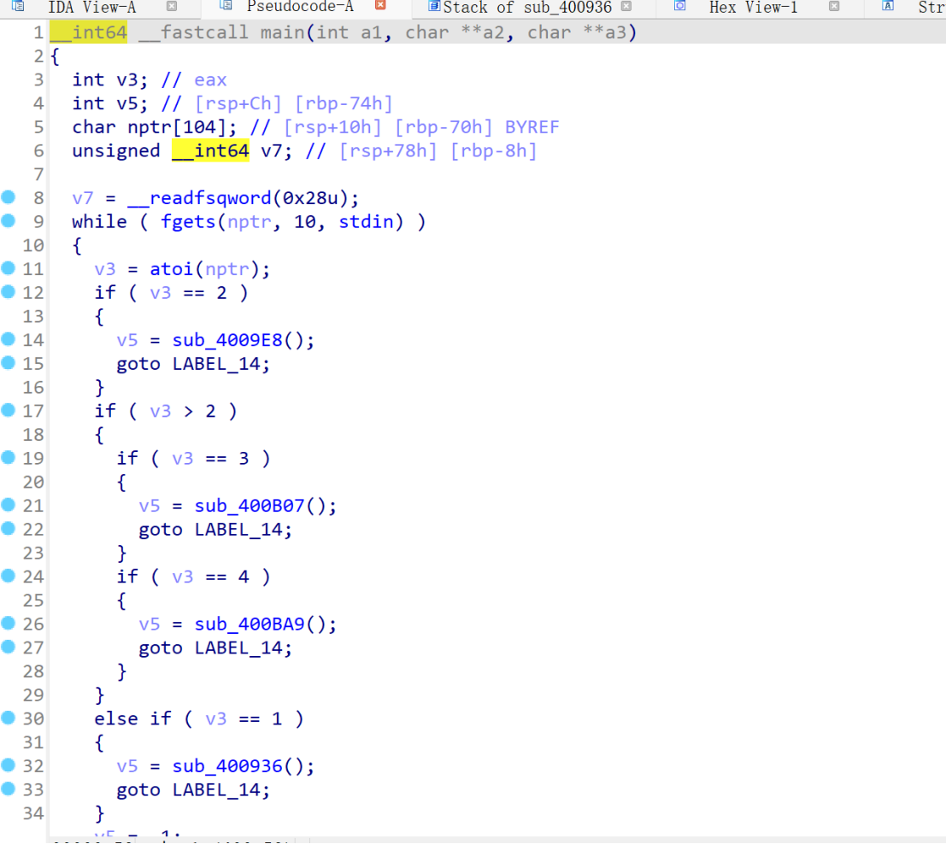
Task: Switch to the IDA View-A tab
Action: 91,7
